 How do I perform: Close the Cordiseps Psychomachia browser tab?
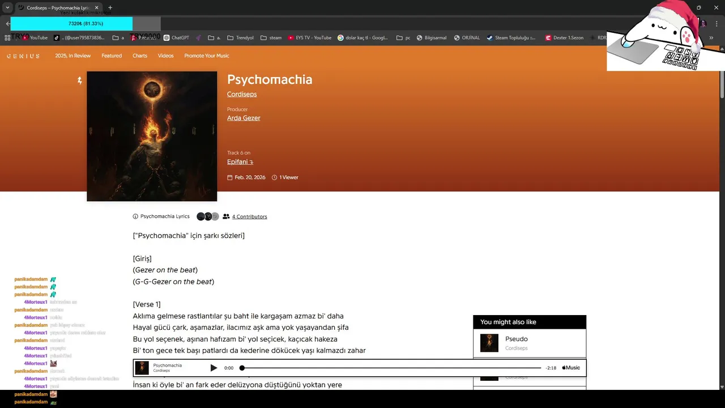click(96, 7)
